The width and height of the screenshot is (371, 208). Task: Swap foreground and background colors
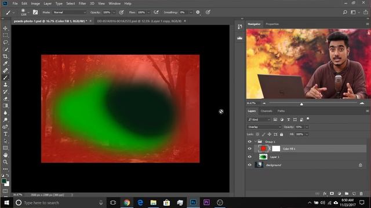[x=8, y=175]
